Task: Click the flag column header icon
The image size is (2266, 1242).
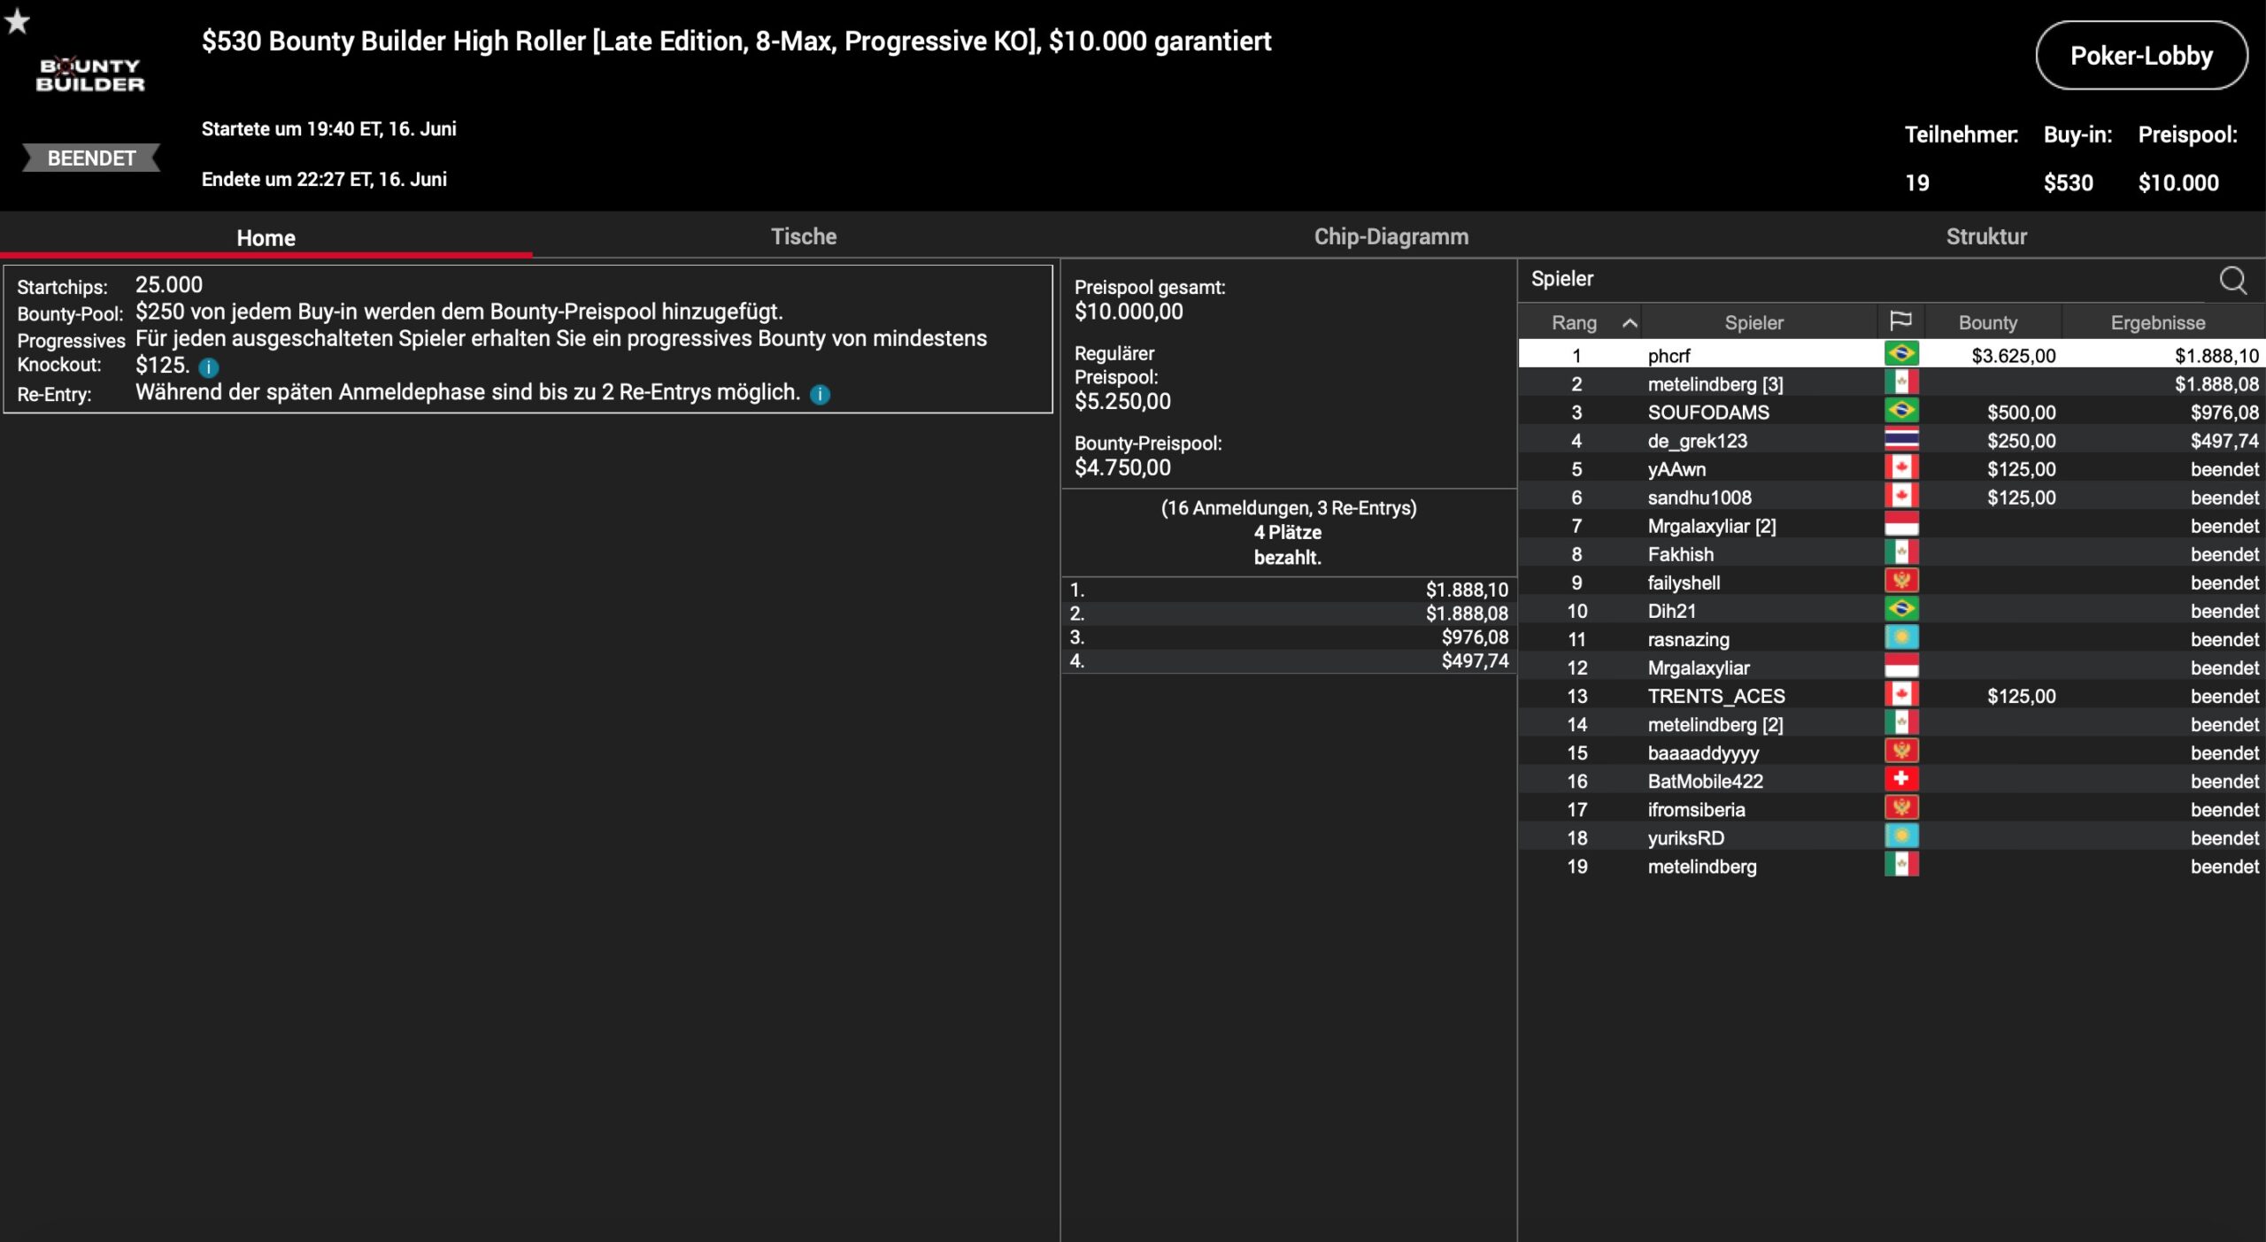Action: (1900, 322)
